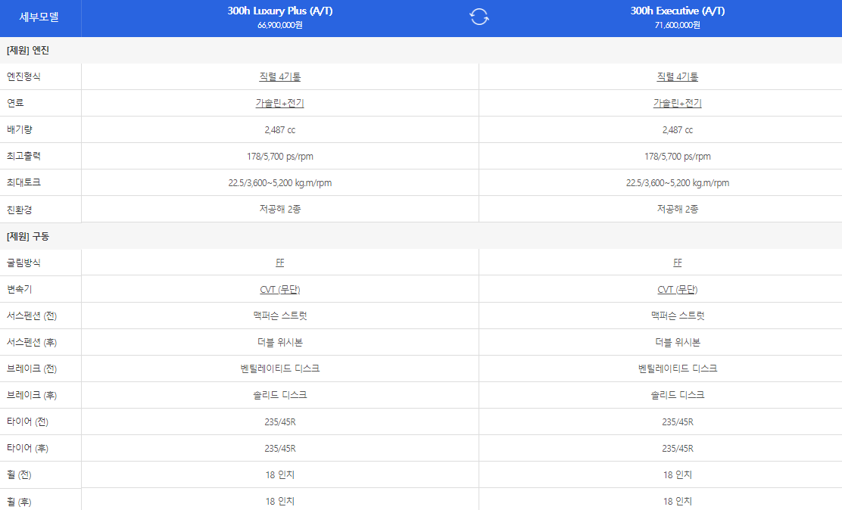The image size is (842, 510).
Task: Select the 최고출력 row label
Action: (23, 156)
